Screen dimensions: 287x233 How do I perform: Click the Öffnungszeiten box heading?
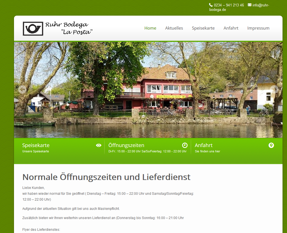[x=126, y=145]
